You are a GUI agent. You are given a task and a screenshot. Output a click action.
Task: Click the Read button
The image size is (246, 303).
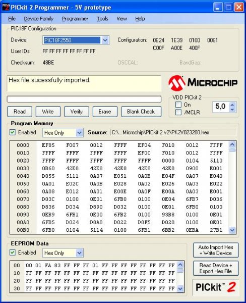(20, 112)
